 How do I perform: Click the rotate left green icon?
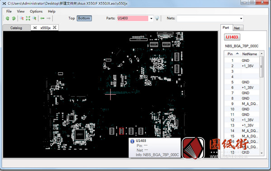click(7, 18)
